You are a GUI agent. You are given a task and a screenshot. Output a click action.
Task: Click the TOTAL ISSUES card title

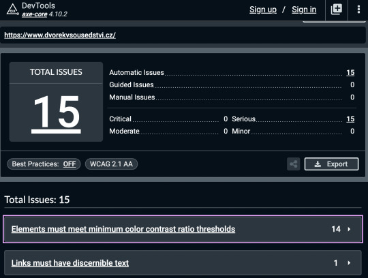tap(56, 72)
